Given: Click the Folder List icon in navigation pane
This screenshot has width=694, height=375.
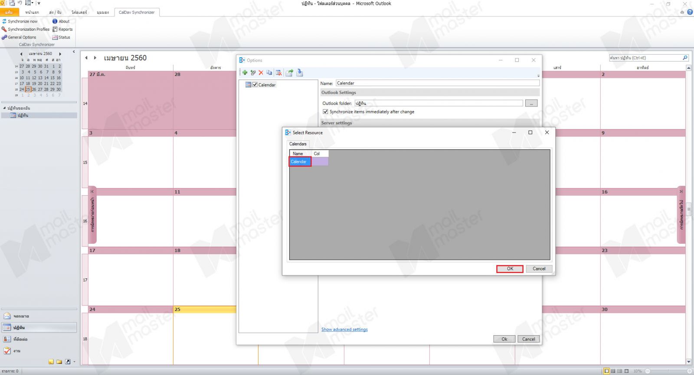Looking at the screenshot, I should (x=59, y=362).
